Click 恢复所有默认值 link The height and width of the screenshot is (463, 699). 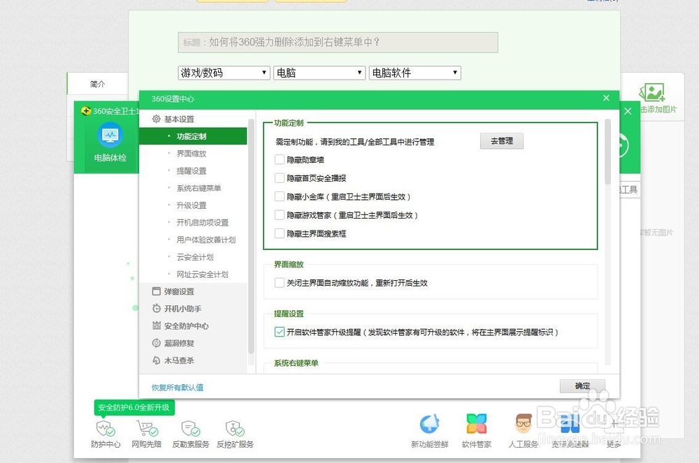click(178, 388)
